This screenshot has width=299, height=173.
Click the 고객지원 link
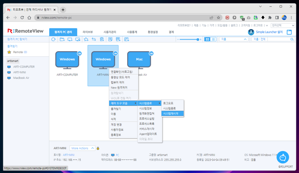coord(245,25)
